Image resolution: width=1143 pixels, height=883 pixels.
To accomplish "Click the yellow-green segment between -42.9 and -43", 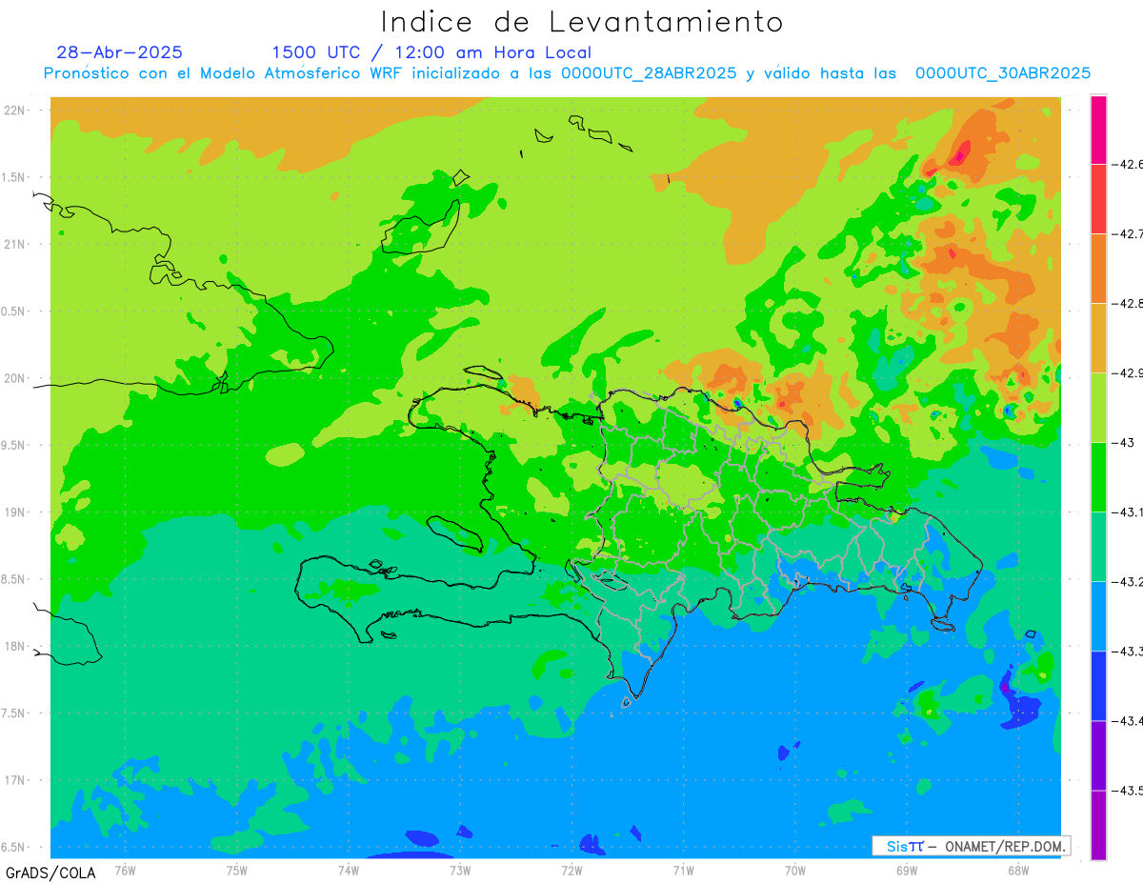I will [1098, 407].
